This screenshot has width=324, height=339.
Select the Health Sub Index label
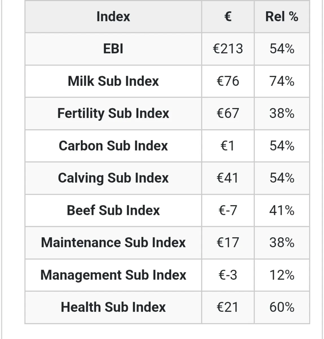tap(113, 307)
